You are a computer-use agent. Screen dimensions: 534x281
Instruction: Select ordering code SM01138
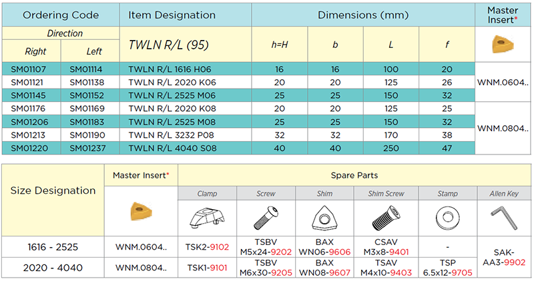(87, 82)
